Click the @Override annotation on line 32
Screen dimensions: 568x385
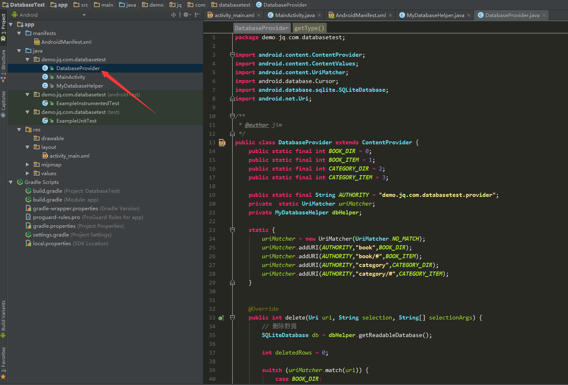pyautogui.click(x=263, y=309)
